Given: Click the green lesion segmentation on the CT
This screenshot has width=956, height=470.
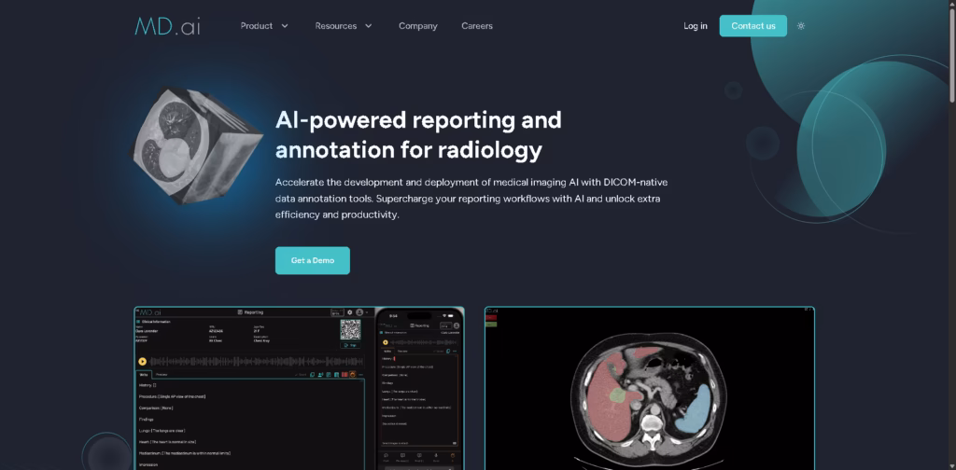Looking at the screenshot, I should [x=618, y=395].
